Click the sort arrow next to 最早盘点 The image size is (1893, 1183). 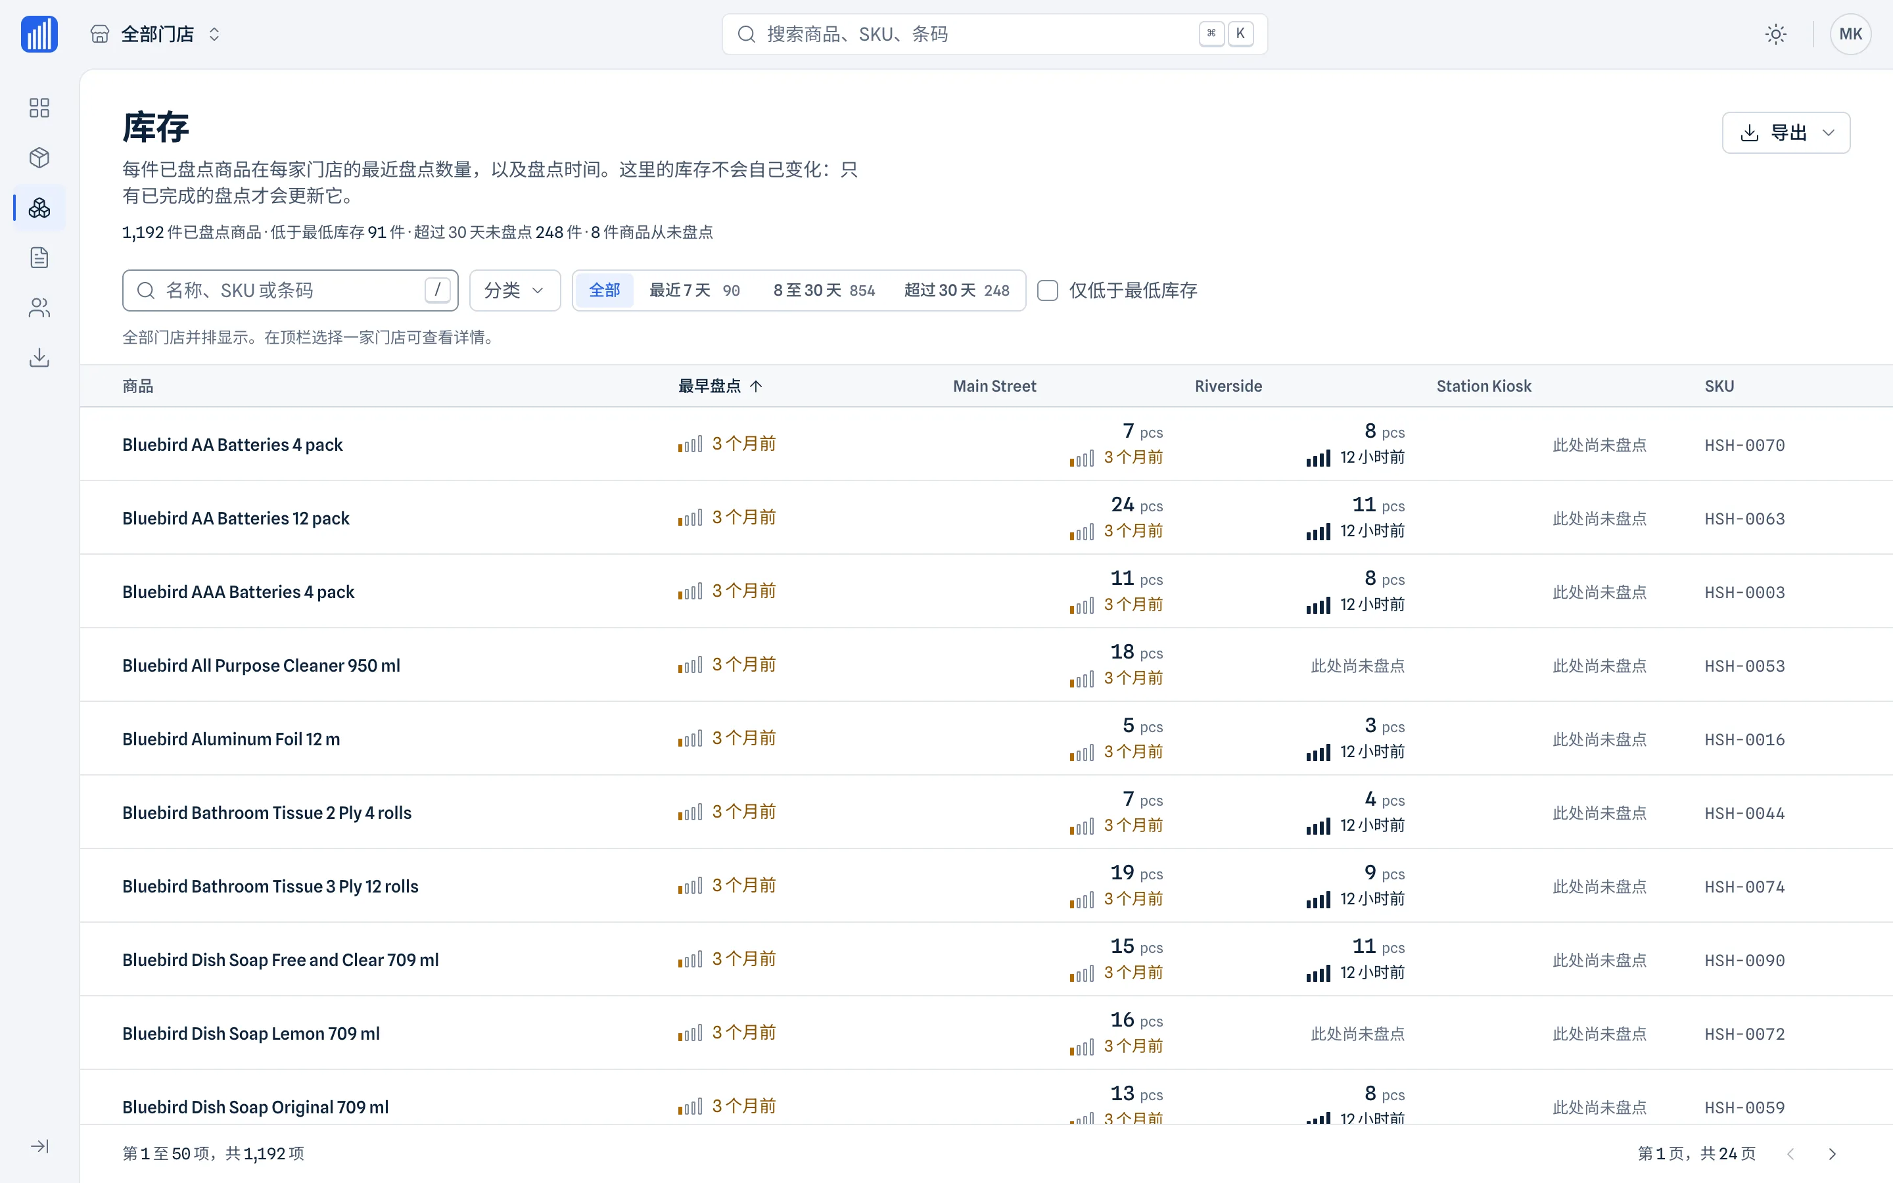point(756,386)
